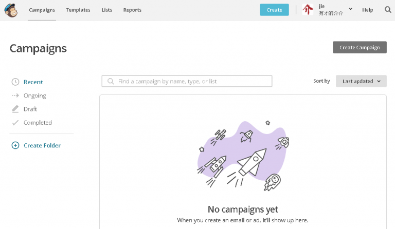Image resolution: width=395 pixels, height=229 pixels.
Task: Click the clock icon beside Recent
Action: [x=15, y=82]
